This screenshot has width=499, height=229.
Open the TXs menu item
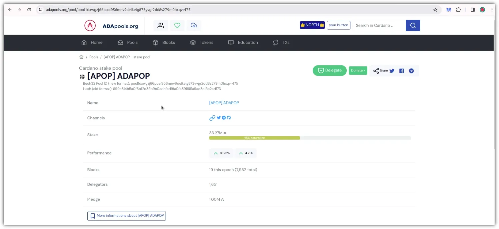pos(281,43)
